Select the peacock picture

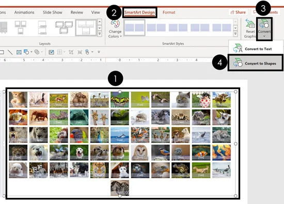[x=100, y=135]
